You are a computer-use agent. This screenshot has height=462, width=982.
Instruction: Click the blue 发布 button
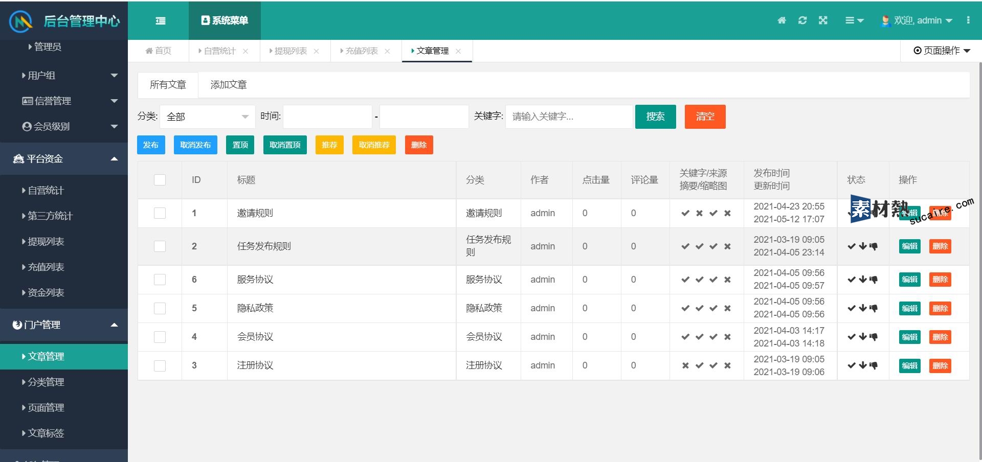pos(151,145)
